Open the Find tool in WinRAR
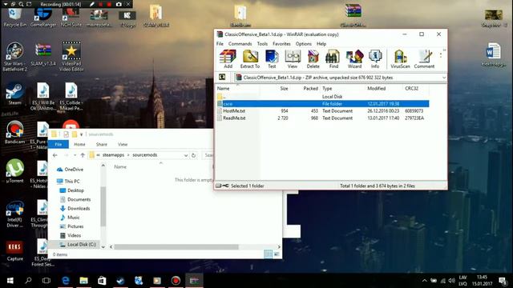 (333, 58)
